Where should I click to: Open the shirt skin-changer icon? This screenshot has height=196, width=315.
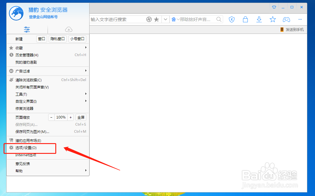tap(274, 7)
